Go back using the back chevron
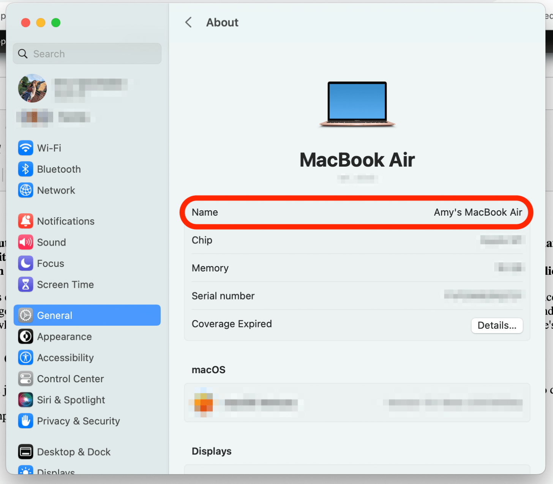Viewport: 553px width, 484px height. 188,22
